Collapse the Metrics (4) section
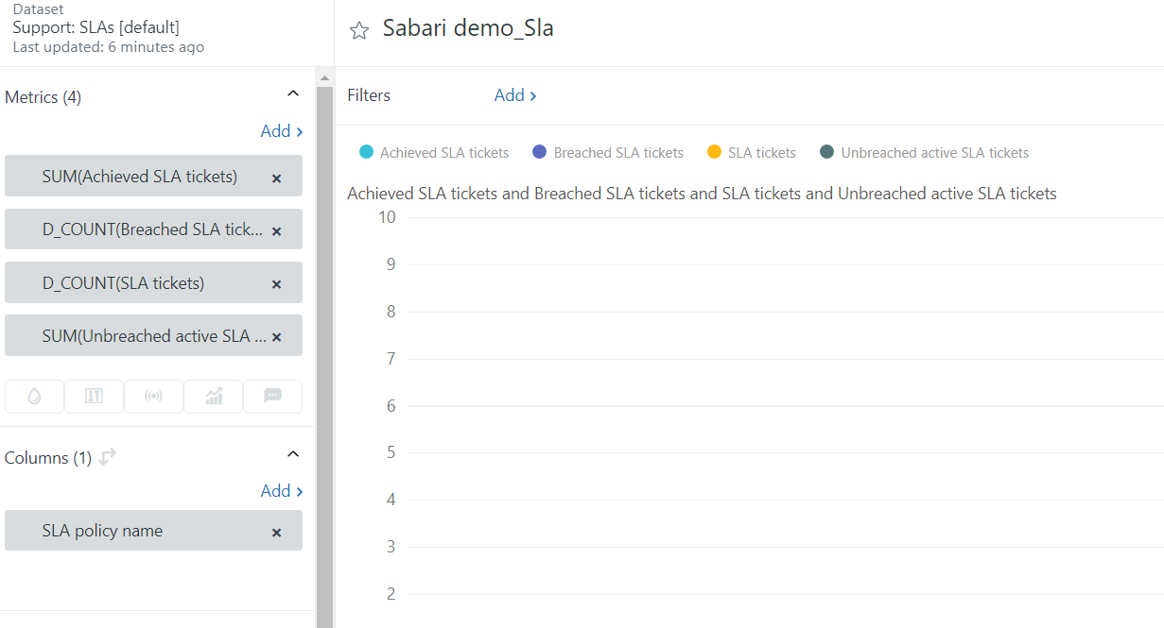1164x628 pixels. coord(293,93)
